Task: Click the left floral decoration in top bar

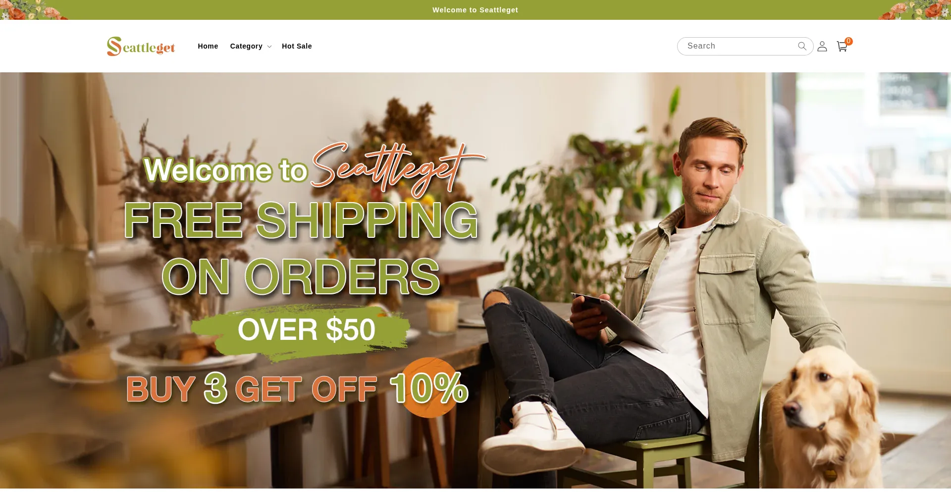Action: 32,10
